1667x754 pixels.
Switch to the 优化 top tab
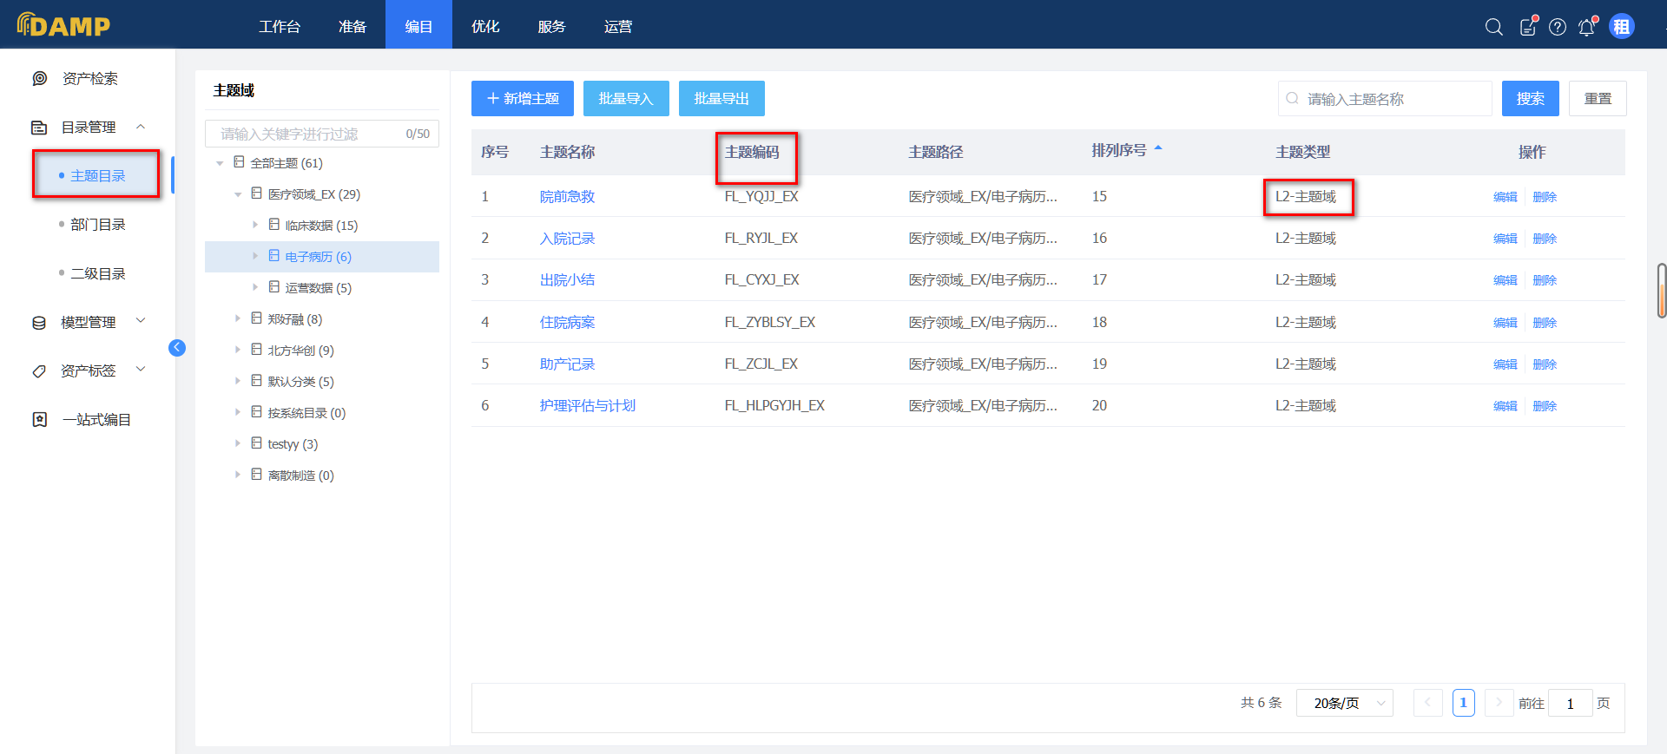click(x=485, y=27)
